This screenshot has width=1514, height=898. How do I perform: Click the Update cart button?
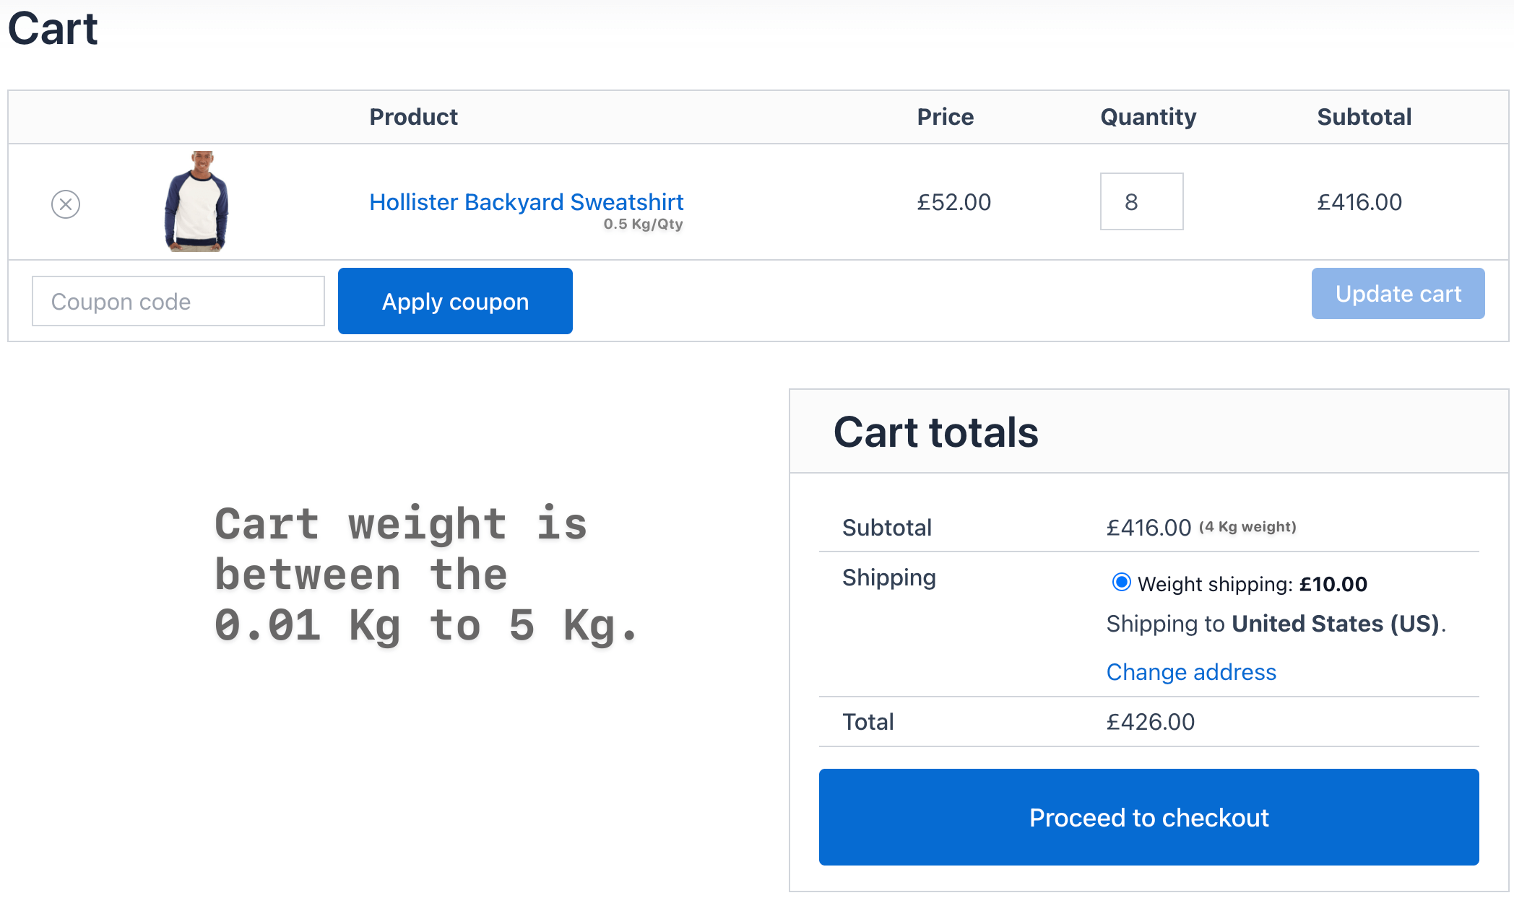1398,294
